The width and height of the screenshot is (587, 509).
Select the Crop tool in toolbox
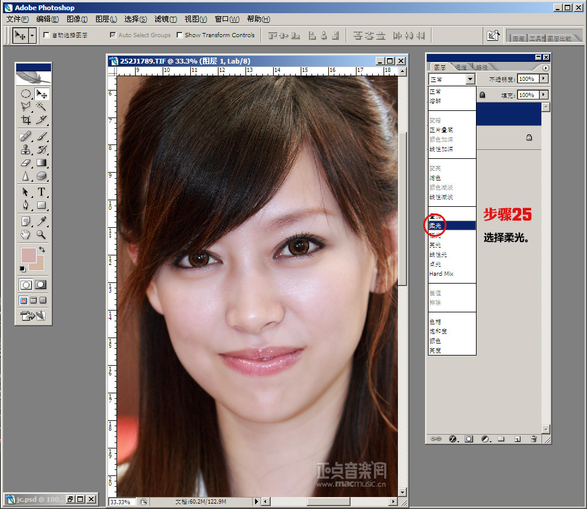click(x=26, y=120)
